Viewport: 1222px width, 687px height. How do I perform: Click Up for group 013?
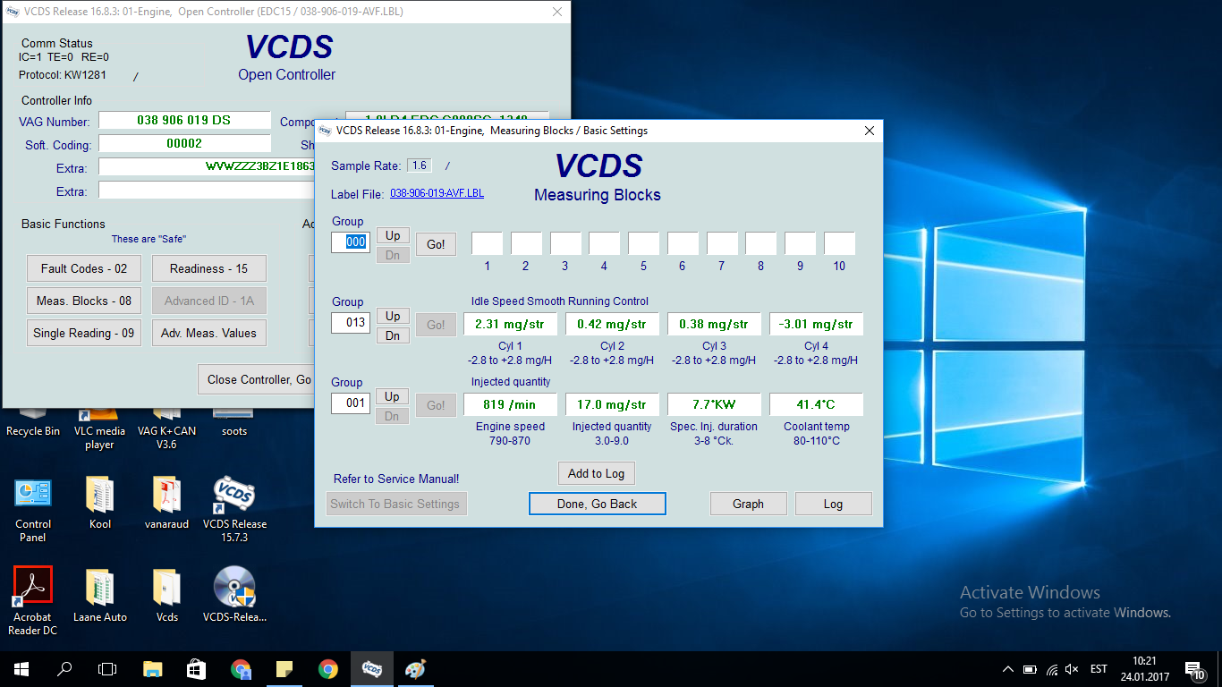pyautogui.click(x=393, y=316)
